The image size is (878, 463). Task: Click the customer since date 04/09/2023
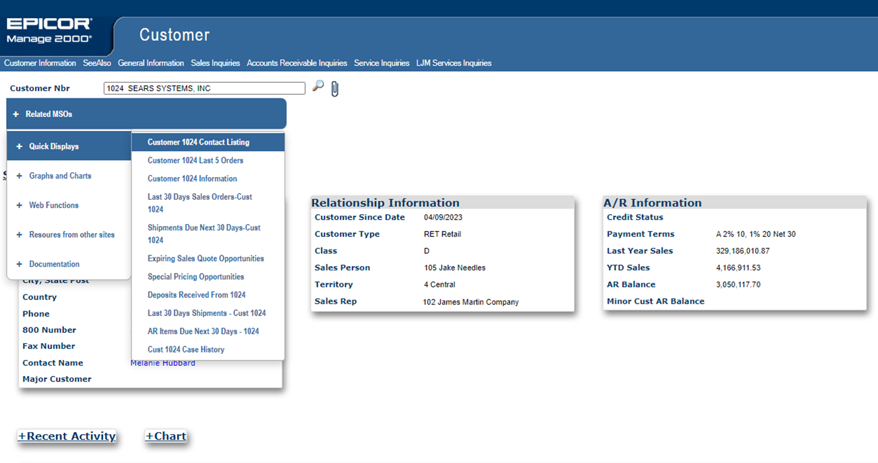coord(443,217)
